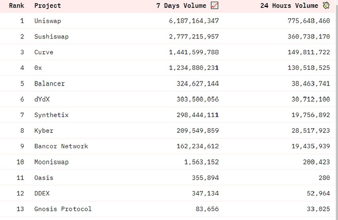
Task: Click the Project column header
Action: [x=48, y=6]
